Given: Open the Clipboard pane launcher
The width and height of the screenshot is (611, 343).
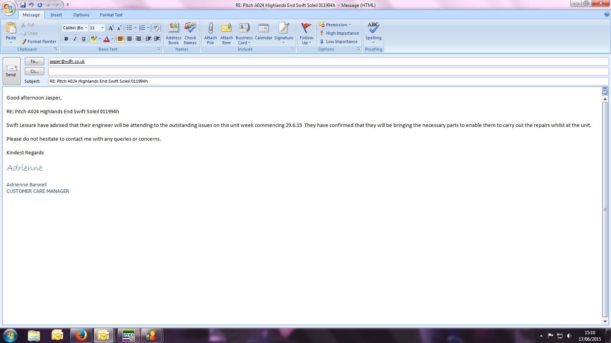Looking at the screenshot, I should click(56, 49).
